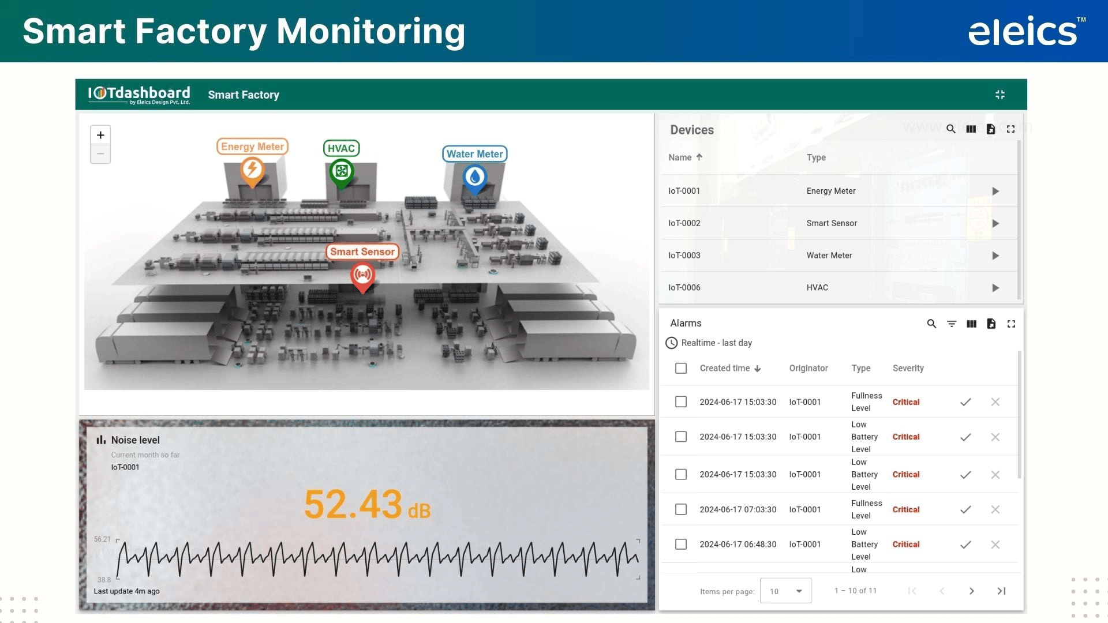Check the first alarm's row checkbox
Screen dimensions: 1108x623
point(680,402)
